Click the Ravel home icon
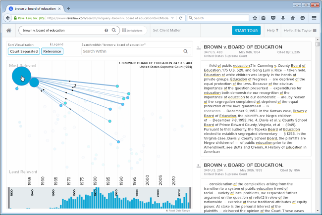The image size is (322, 215). (9, 30)
